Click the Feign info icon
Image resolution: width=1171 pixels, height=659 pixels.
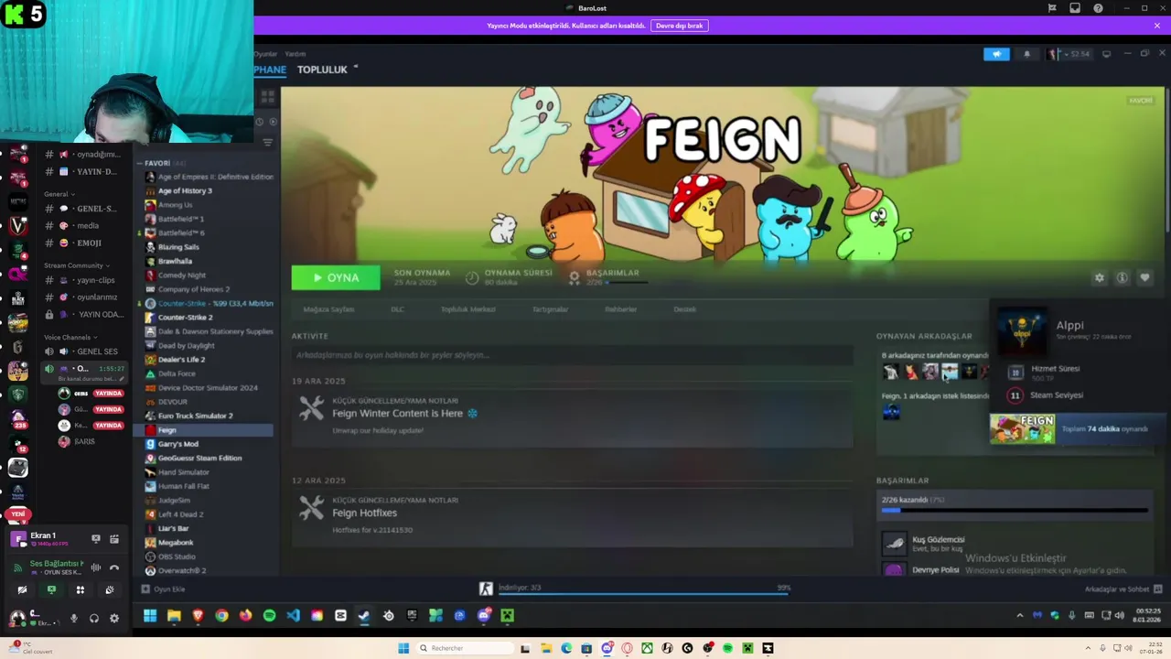tap(1122, 277)
